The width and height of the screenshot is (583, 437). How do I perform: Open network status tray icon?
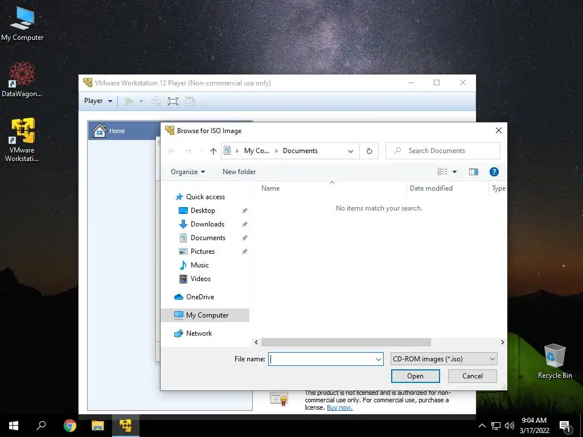(x=496, y=426)
